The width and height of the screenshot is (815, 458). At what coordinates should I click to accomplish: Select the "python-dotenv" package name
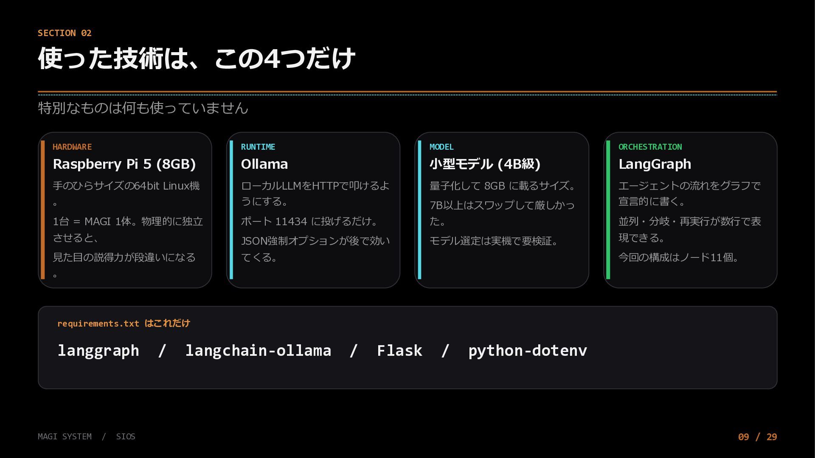[528, 351]
